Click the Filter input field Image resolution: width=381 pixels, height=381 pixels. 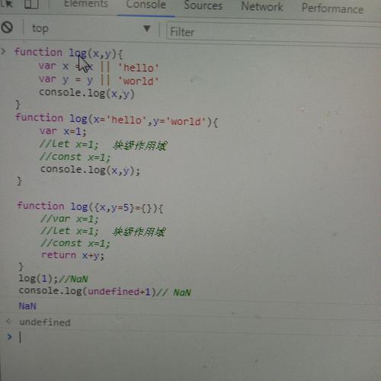click(274, 32)
